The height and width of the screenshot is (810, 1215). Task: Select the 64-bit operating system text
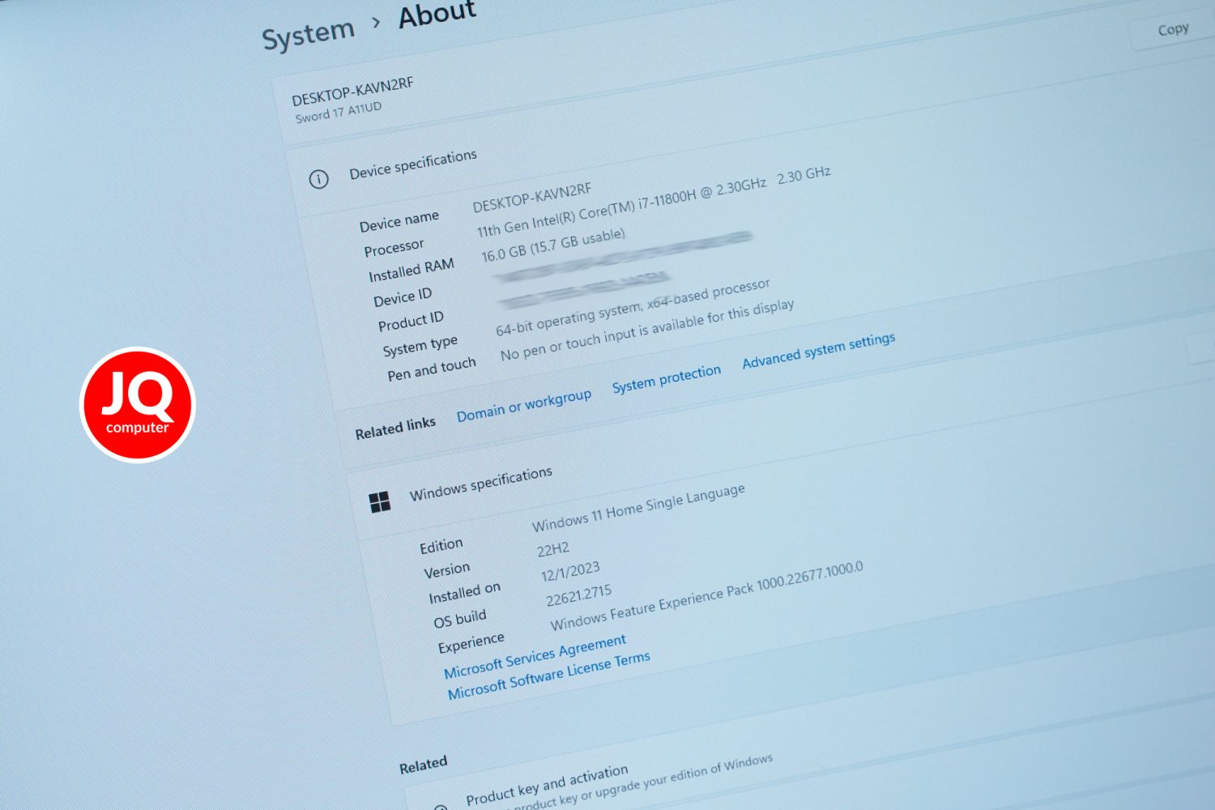[633, 307]
